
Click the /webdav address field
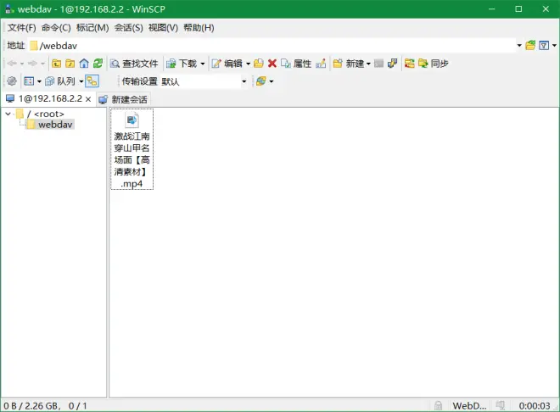point(272,45)
